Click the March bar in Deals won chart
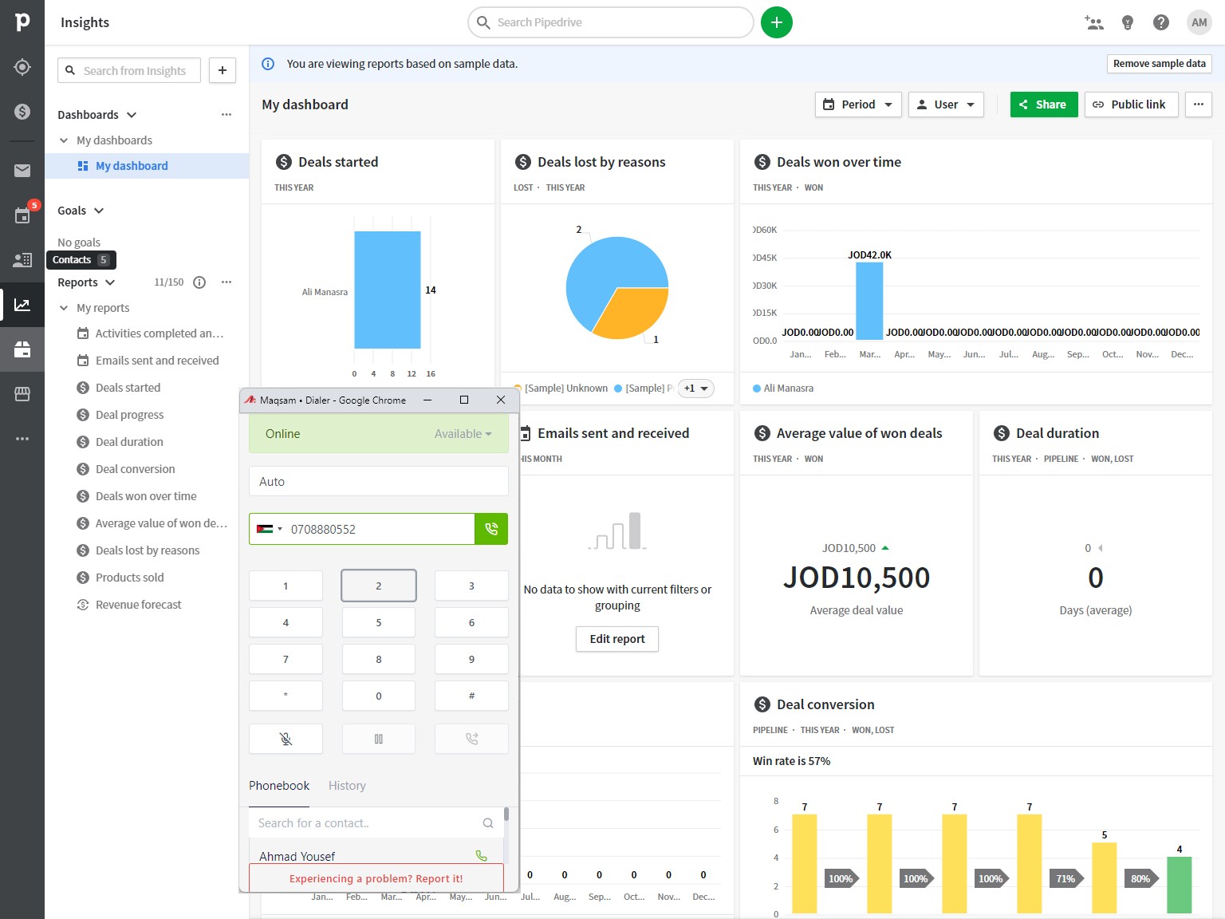1225x919 pixels. click(x=869, y=301)
